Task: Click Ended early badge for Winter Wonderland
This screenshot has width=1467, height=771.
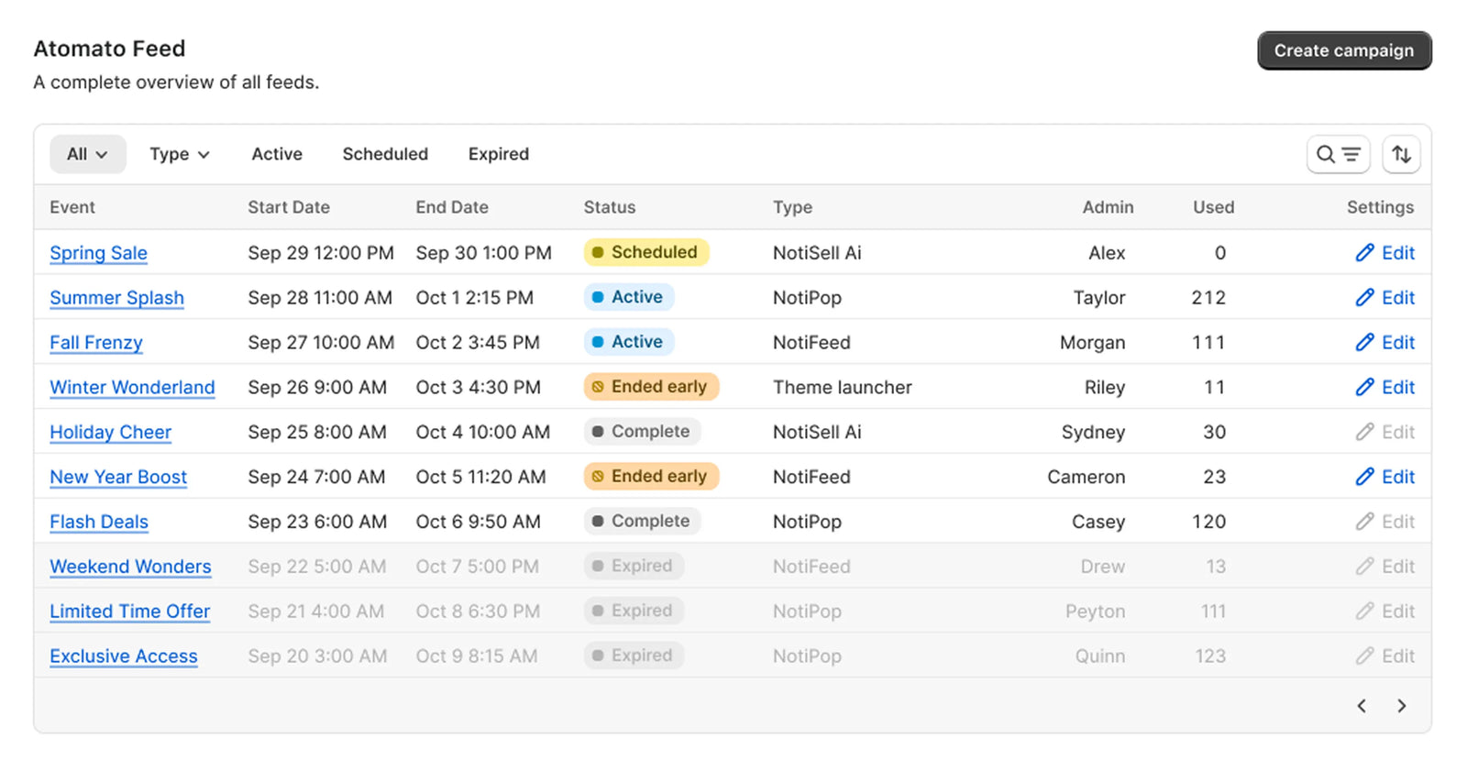Action: click(651, 387)
